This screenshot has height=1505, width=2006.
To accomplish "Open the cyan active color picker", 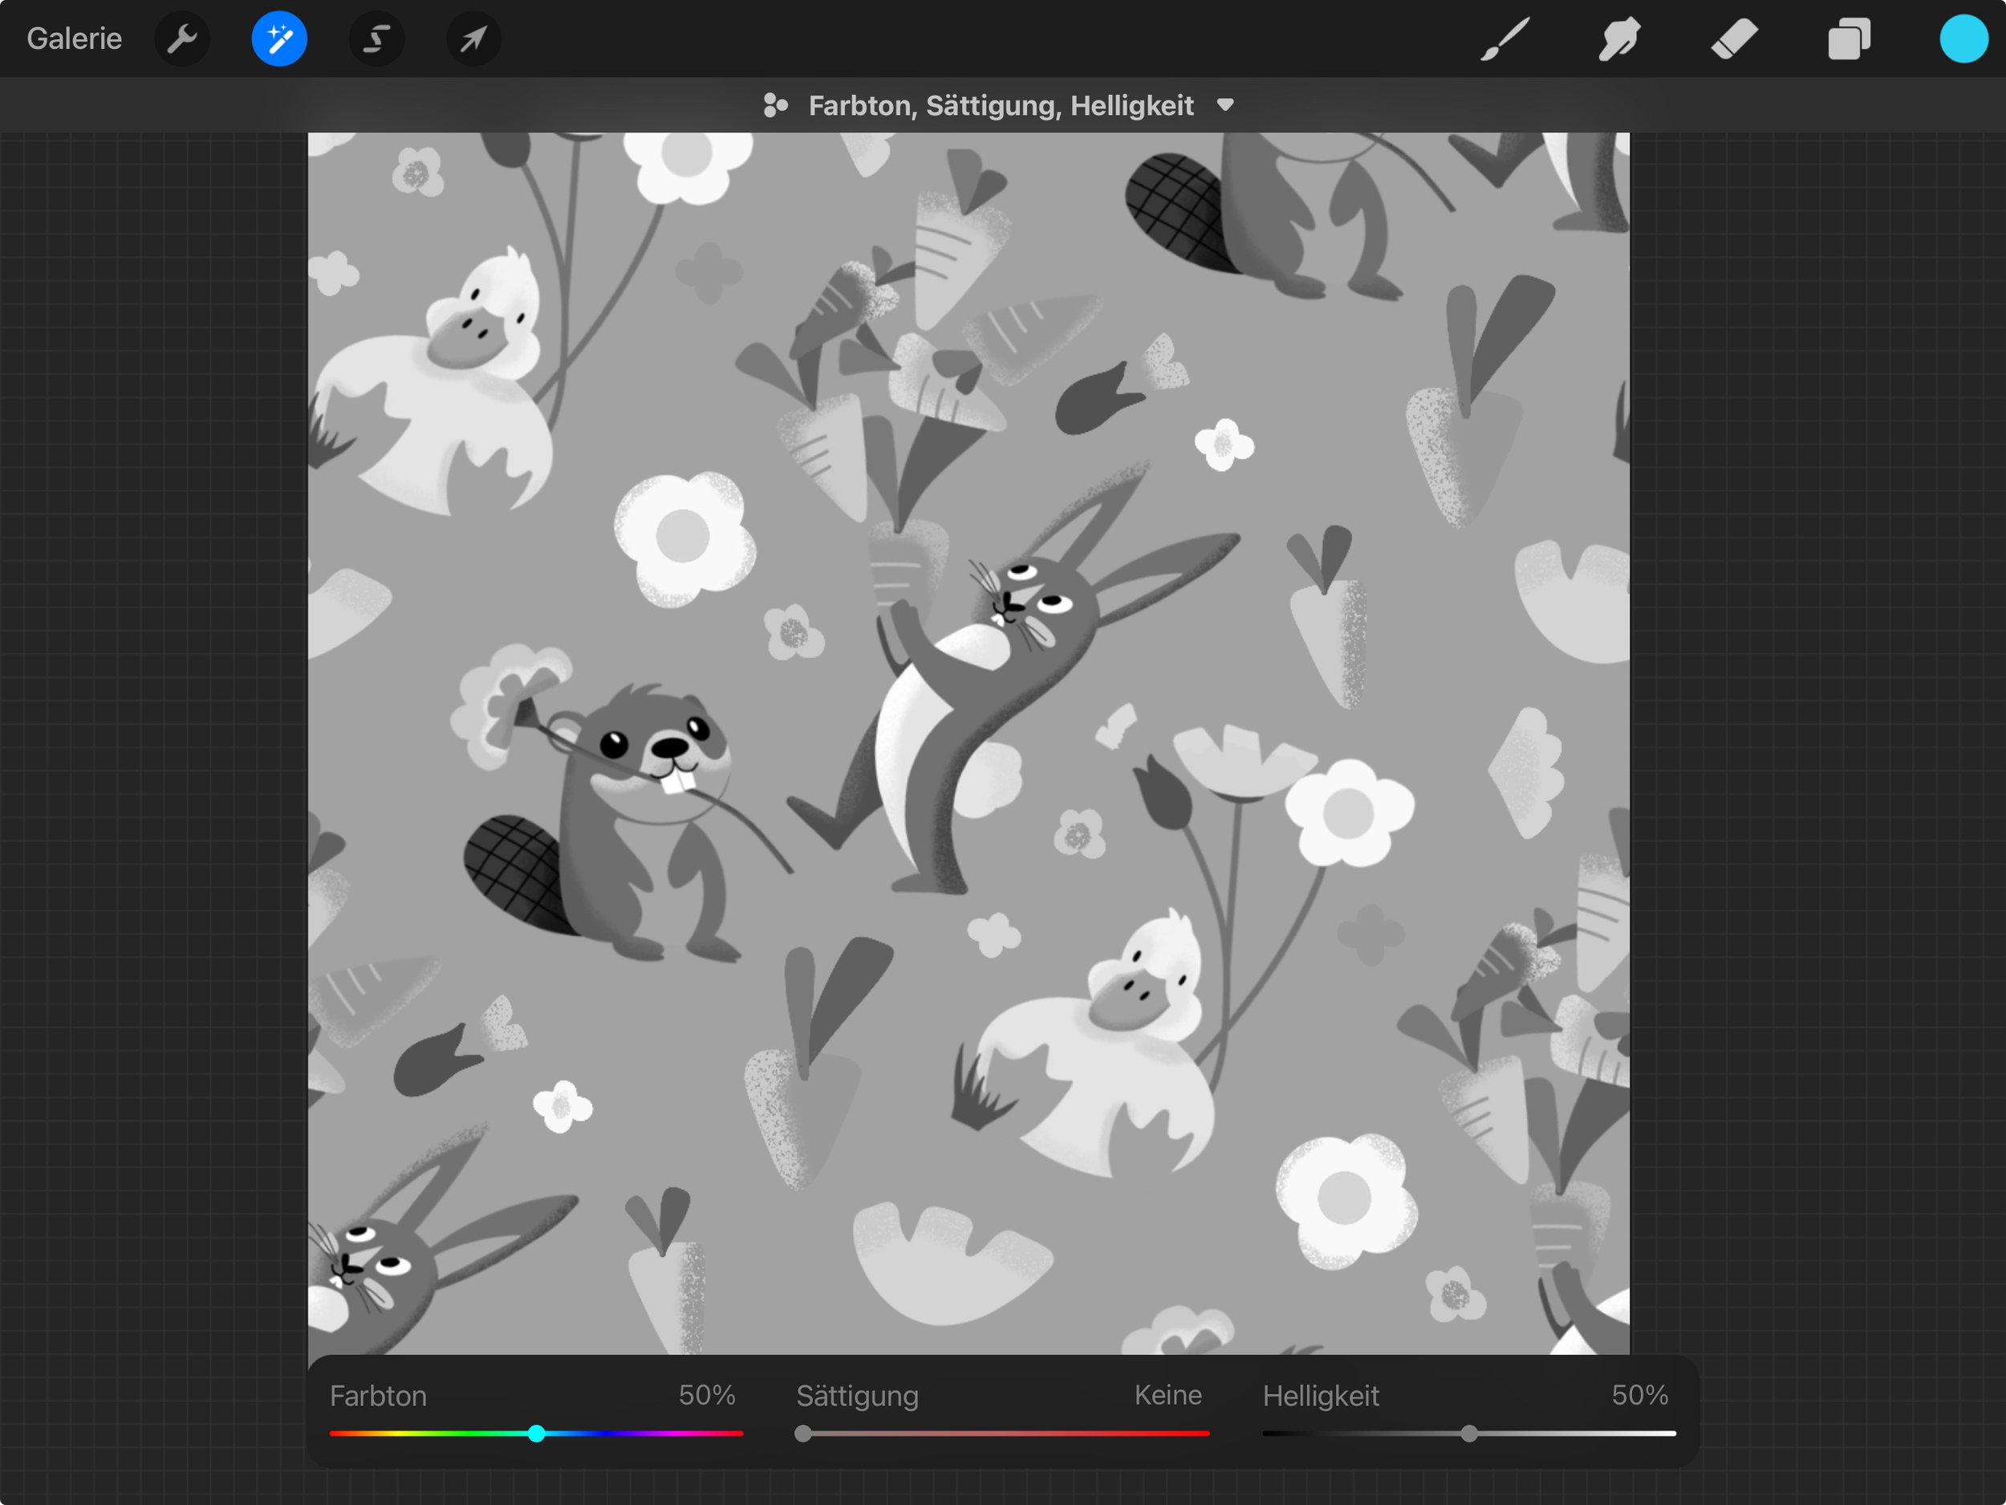I will click(1963, 39).
